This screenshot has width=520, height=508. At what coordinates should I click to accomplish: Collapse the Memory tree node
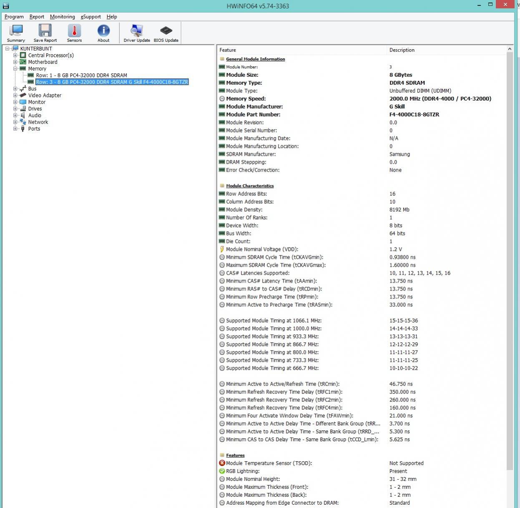click(x=15, y=68)
